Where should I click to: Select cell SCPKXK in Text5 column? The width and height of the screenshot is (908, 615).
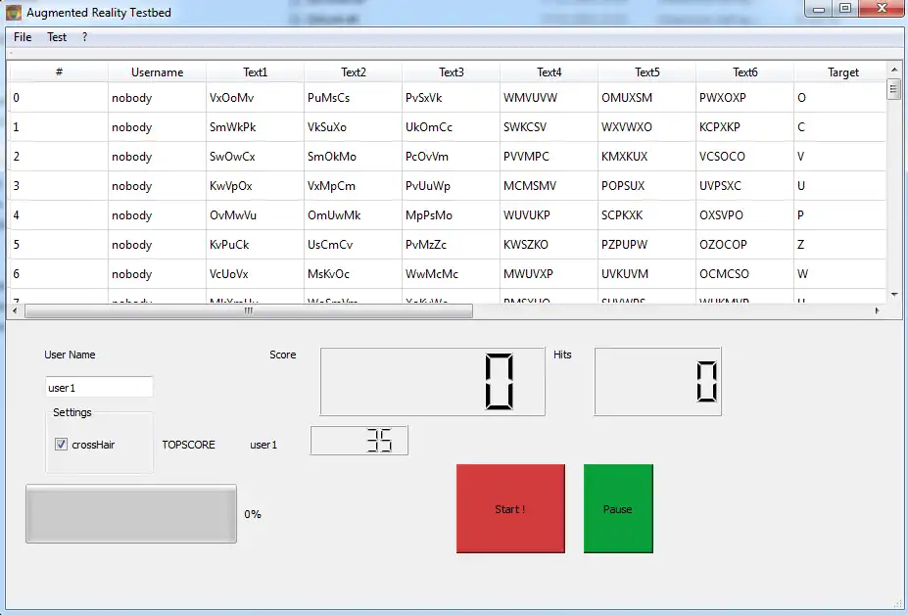(x=646, y=214)
